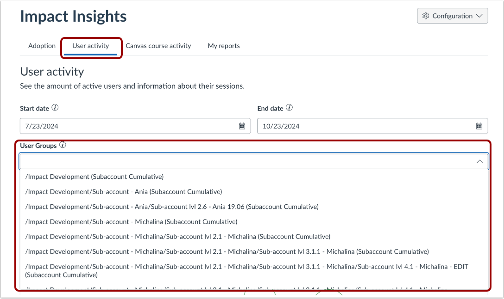This screenshot has width=504, height=299.
Task: Select Sub-account - Michalina (Subaccount Cumulative) option
Action: 254,222
